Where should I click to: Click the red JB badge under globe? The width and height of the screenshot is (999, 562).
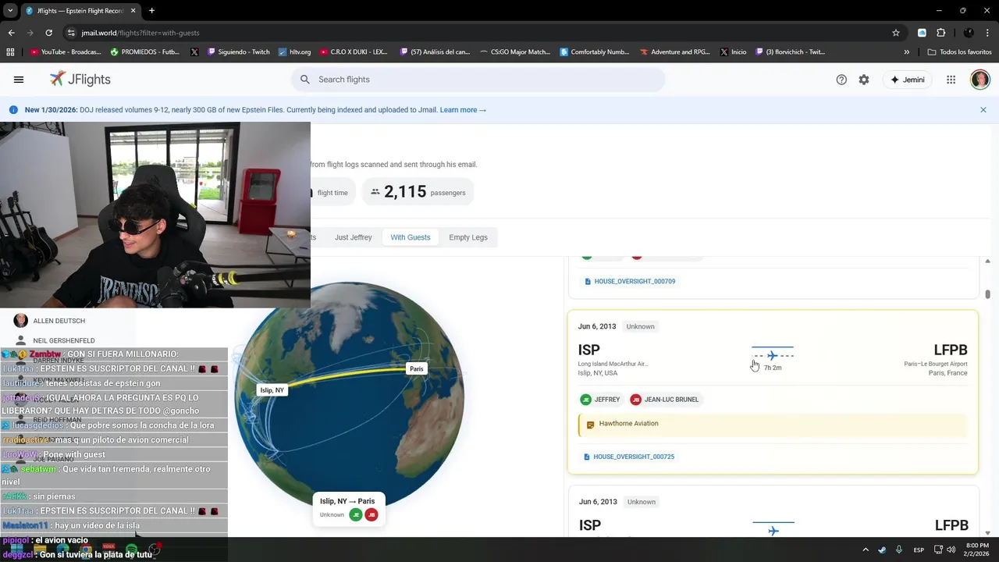[372, 515]
